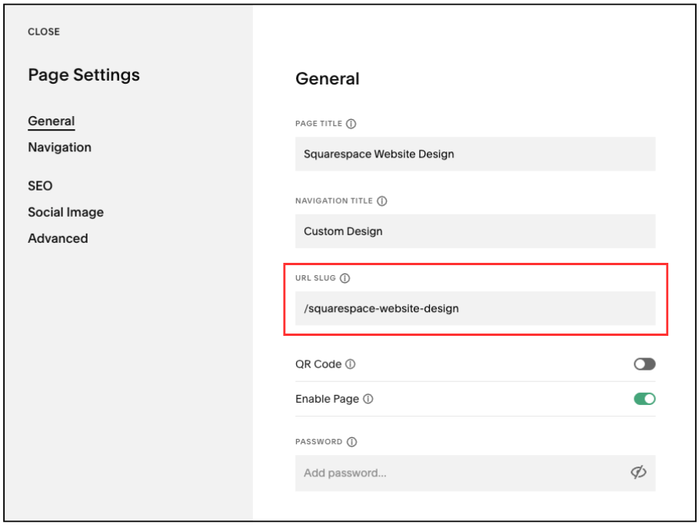Click the URL Slug info icon
This screenshot has width=699, height=528.
pyautogui.click(x=345, y=278)
